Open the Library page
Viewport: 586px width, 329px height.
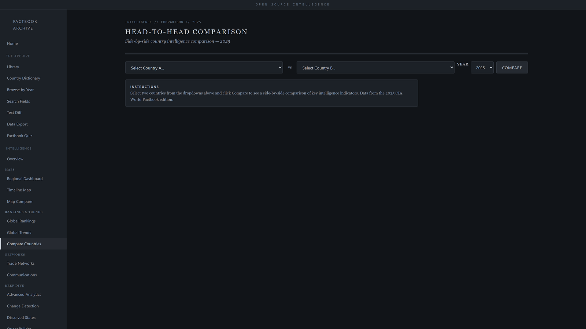click(13, 67)
